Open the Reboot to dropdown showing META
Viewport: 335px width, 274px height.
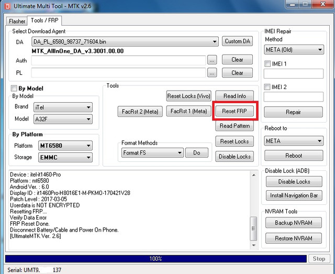point(294,141)
